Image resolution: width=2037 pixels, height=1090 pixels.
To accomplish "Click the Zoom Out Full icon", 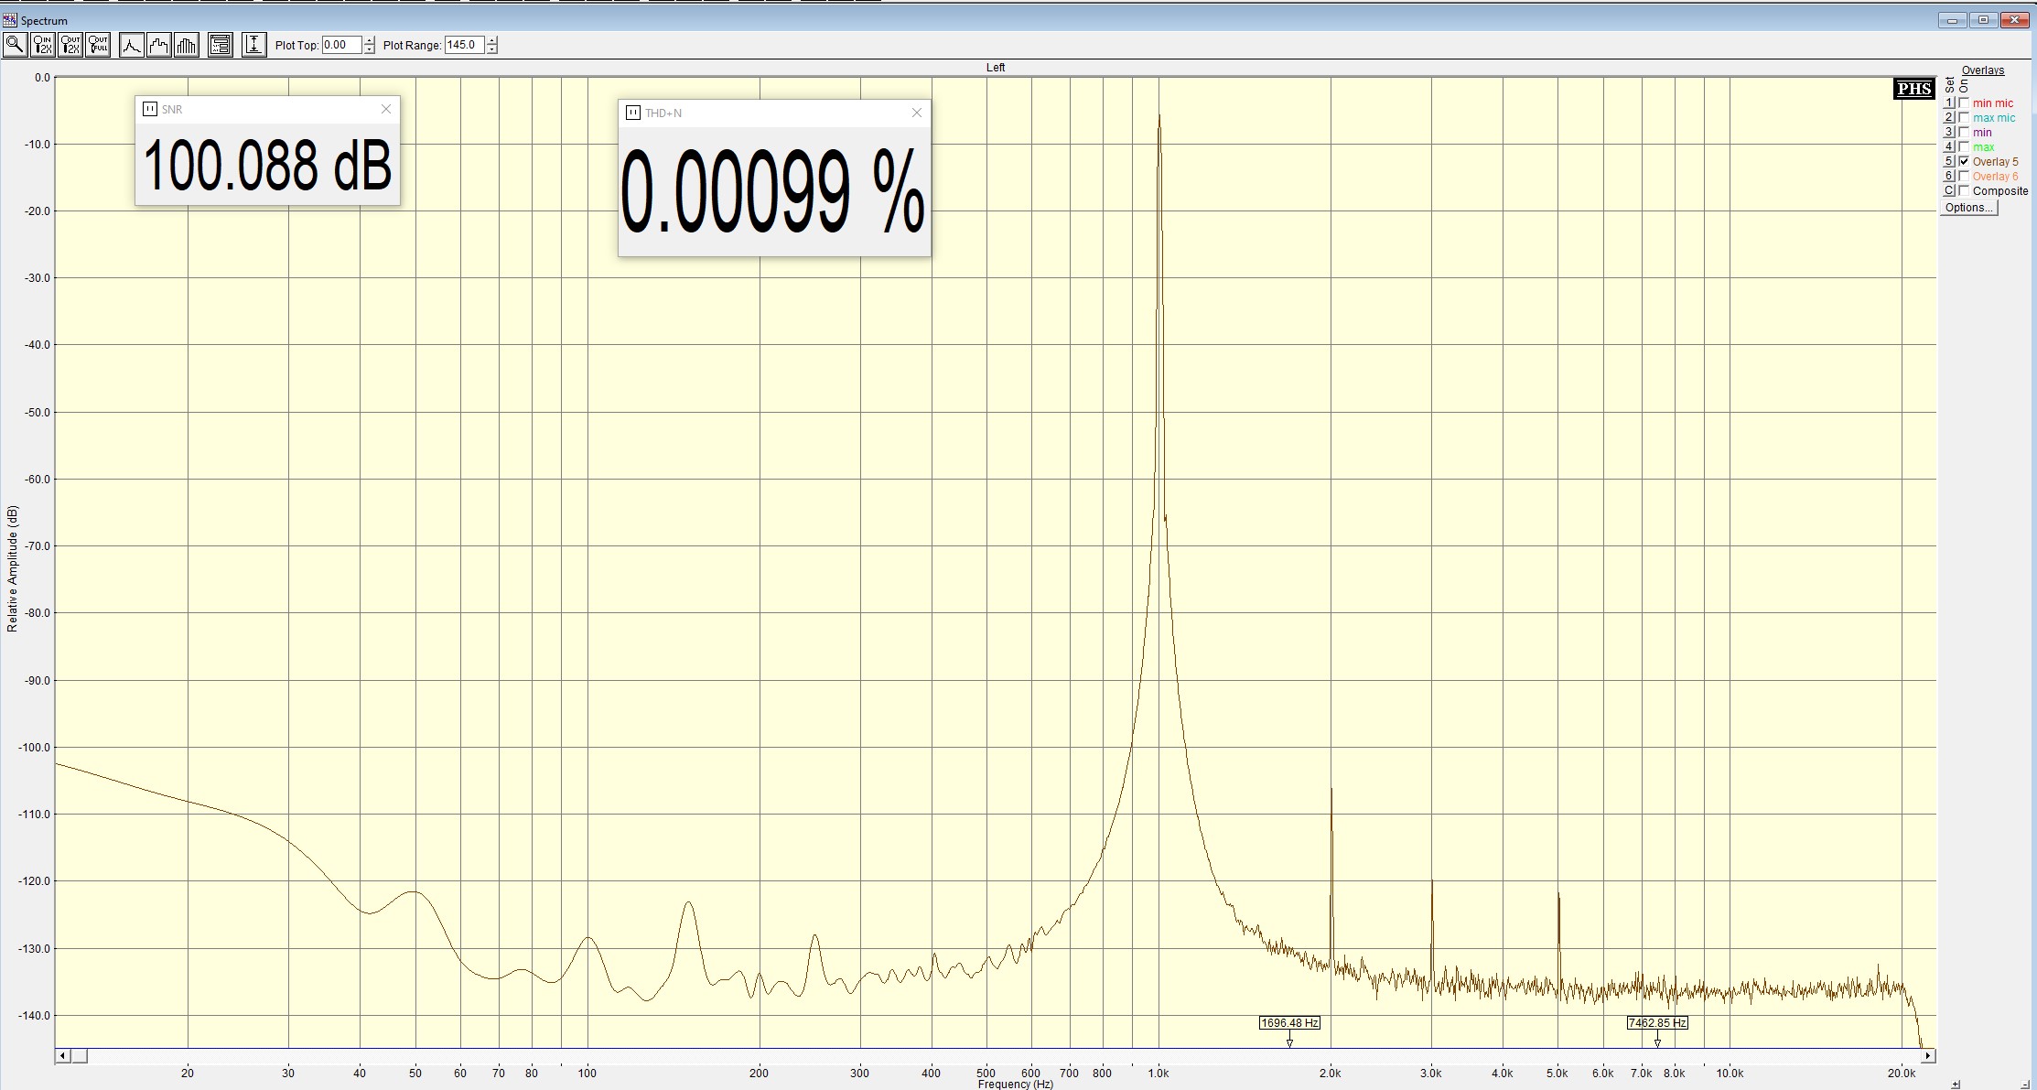I will click(x=98, y=45).
